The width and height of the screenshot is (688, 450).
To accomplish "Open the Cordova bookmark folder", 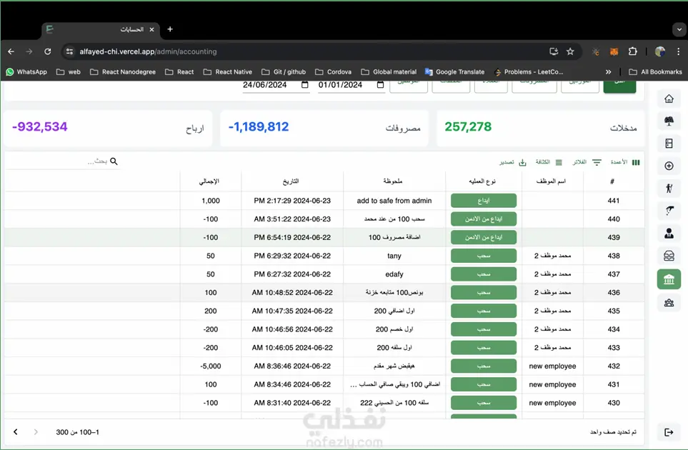I will click(x=334, y=72).
